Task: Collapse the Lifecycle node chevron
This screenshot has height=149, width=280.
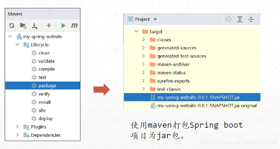Action: (17, 44)
